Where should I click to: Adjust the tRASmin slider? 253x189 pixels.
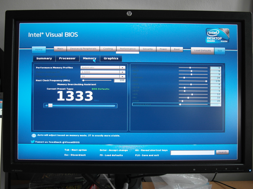tap(193, 78)
